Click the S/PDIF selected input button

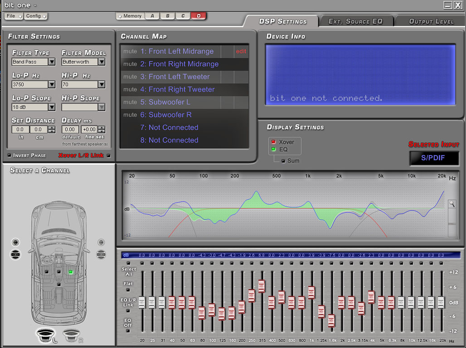point(434,158)
